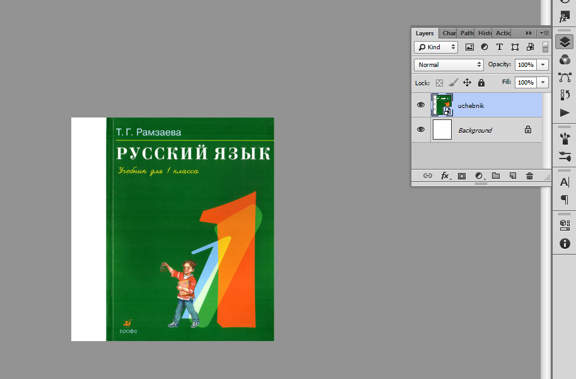Switch to the Actions tab
Screen dimensions: 576x379
[503, 33]
